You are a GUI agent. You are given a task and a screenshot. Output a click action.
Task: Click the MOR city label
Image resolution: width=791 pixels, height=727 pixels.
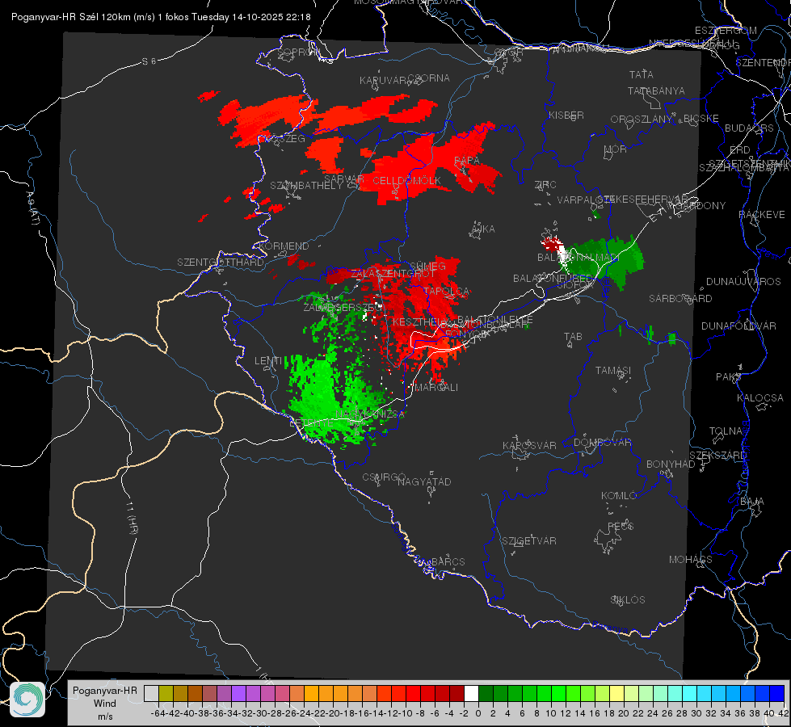tap(616, 149)
